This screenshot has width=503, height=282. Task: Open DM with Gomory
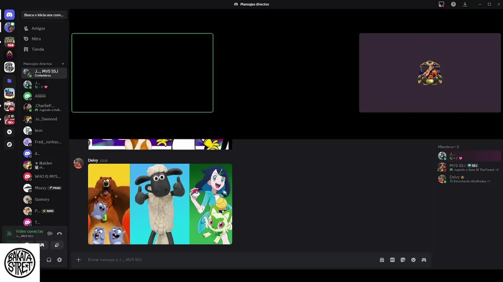[44, 199]
